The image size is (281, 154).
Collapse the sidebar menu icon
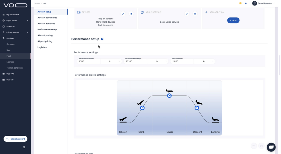click(x=24, y=147)
